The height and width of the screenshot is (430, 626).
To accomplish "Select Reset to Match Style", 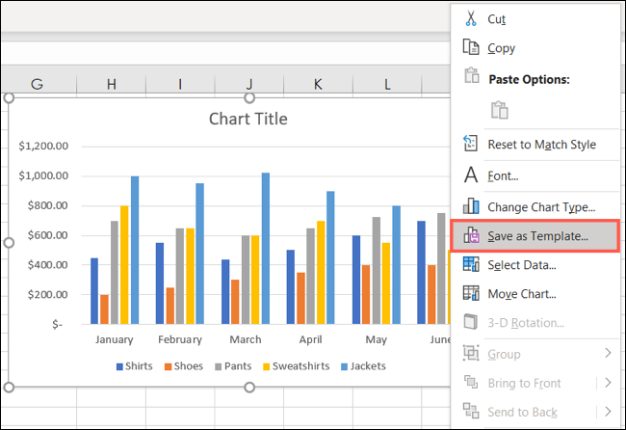I will 535,144.
